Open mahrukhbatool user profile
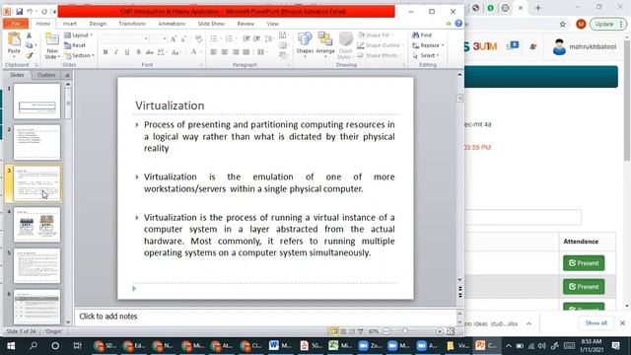The width and height of the screenshot is (631, 355). [585, 47]
